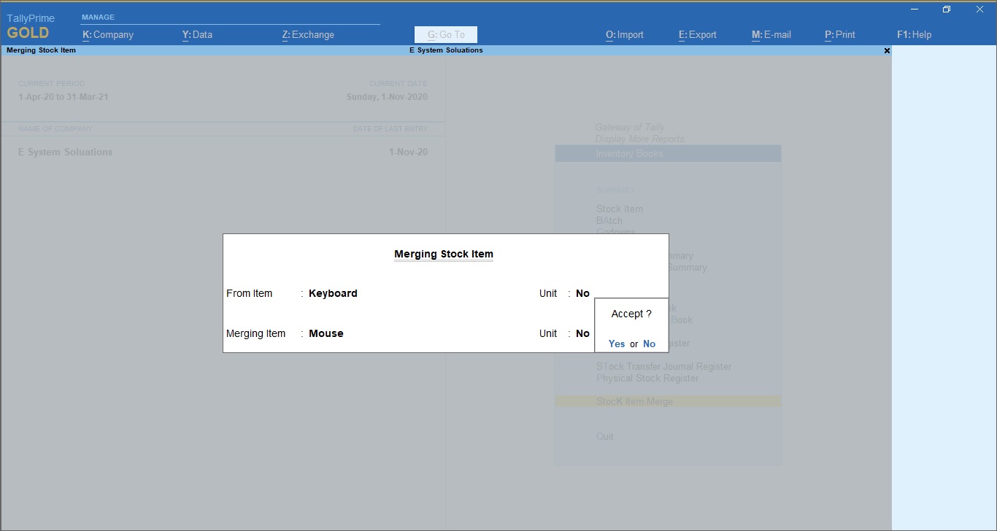Open the P: Print menu

[839, 34]
